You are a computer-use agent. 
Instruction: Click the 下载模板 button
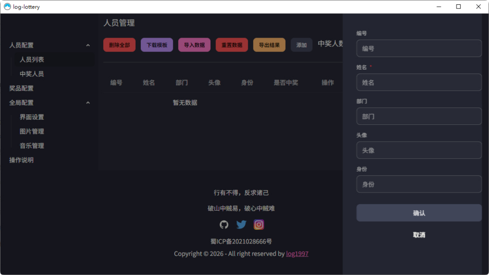157,44
